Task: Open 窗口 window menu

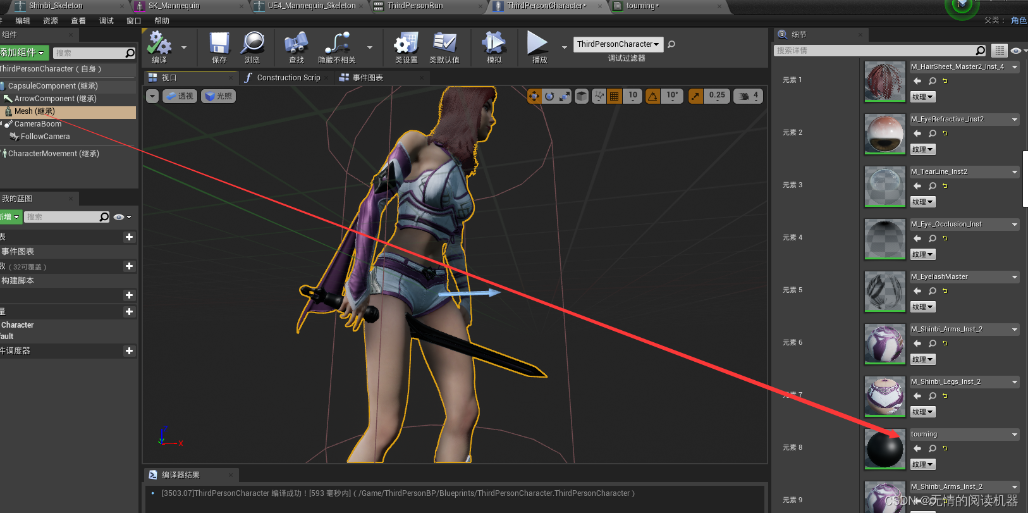Action: pos(134,21)
